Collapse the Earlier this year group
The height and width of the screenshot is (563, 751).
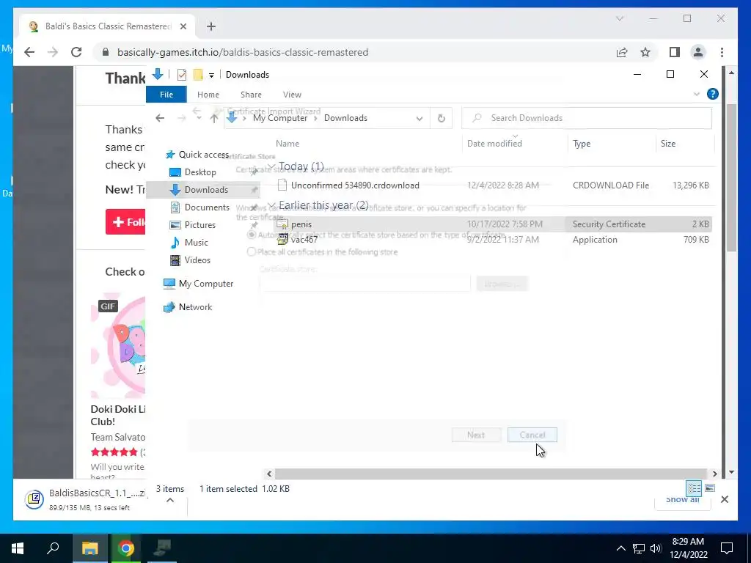click(271, 205)
